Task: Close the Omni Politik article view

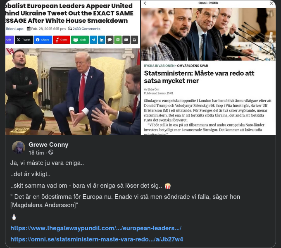Action: click(x=271, y=3)
